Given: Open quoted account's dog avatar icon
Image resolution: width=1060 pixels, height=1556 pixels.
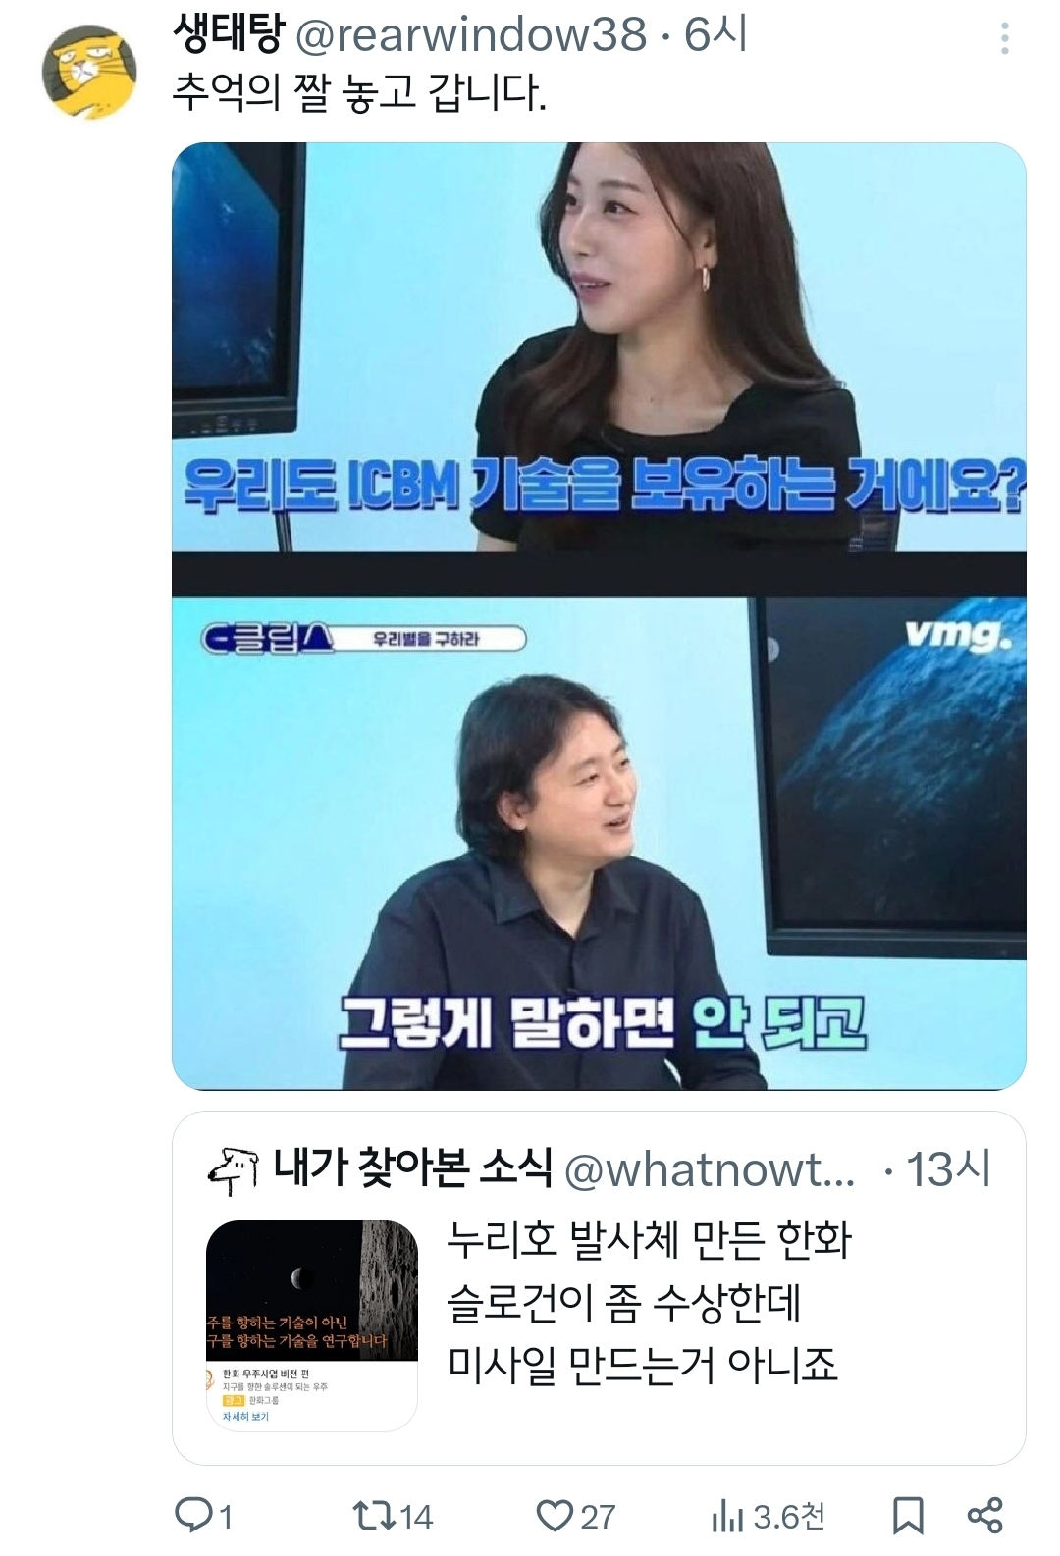Looking at the screenshot, I should (x=234, y=1168).
